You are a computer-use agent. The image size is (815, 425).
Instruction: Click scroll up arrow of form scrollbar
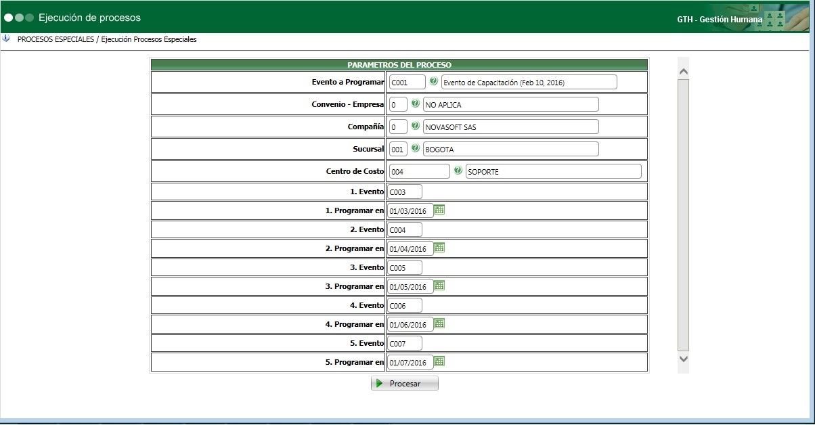click(x=683, y=71)
